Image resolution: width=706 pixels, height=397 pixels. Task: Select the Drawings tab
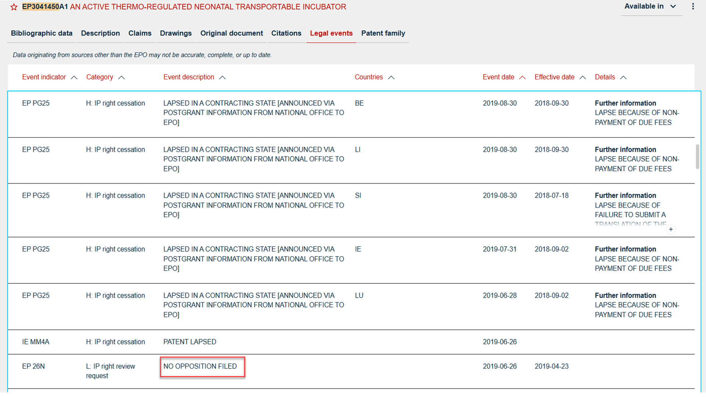pyautogui.click(x=175, y=33)
